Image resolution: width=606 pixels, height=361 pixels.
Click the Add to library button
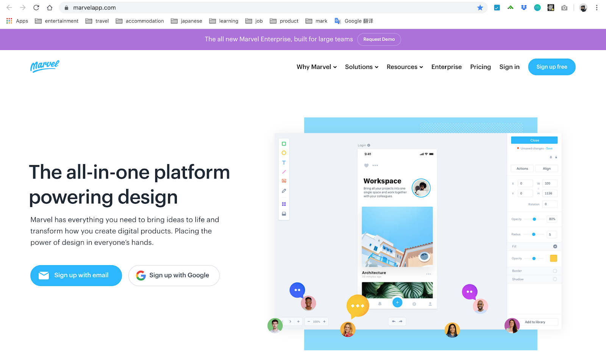[535, 322]
